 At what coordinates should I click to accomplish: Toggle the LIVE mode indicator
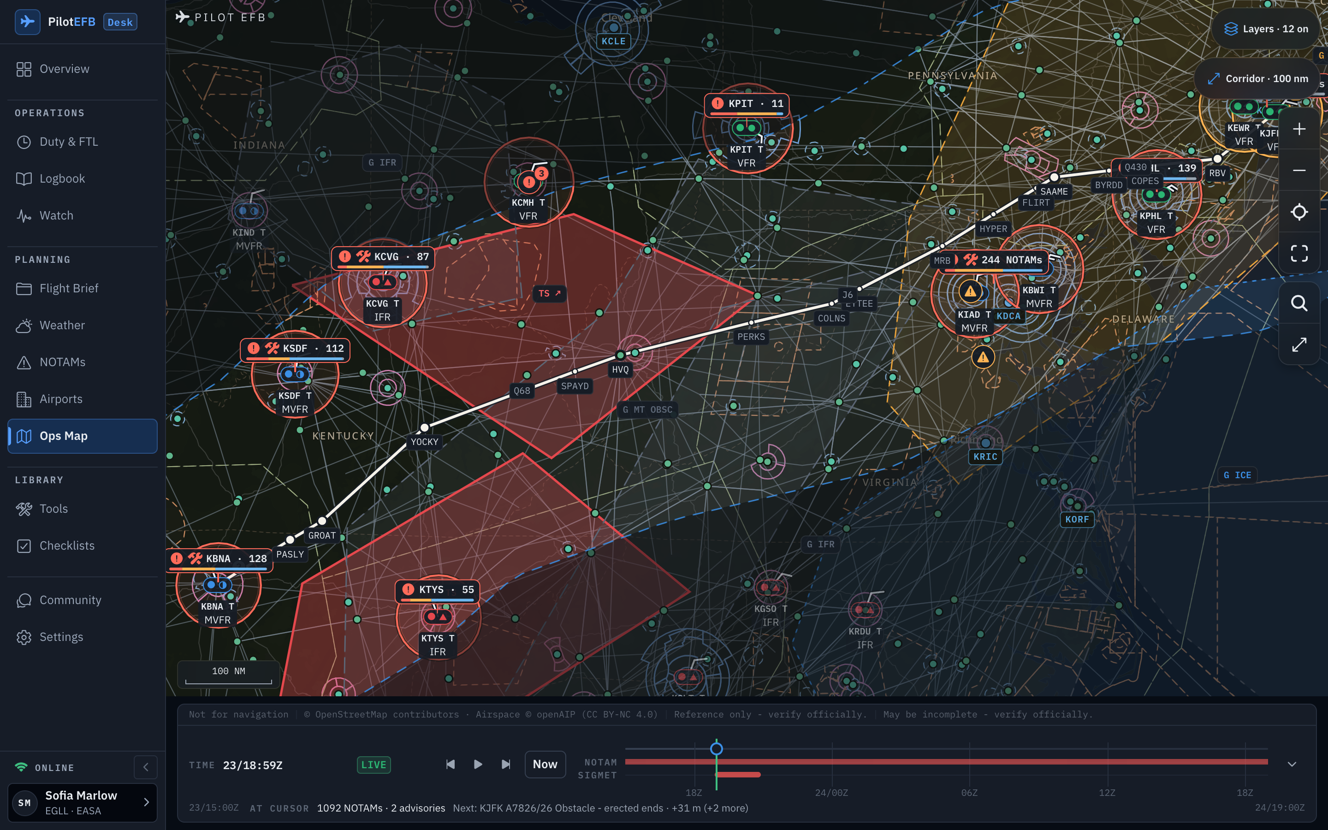pos(373,765)
